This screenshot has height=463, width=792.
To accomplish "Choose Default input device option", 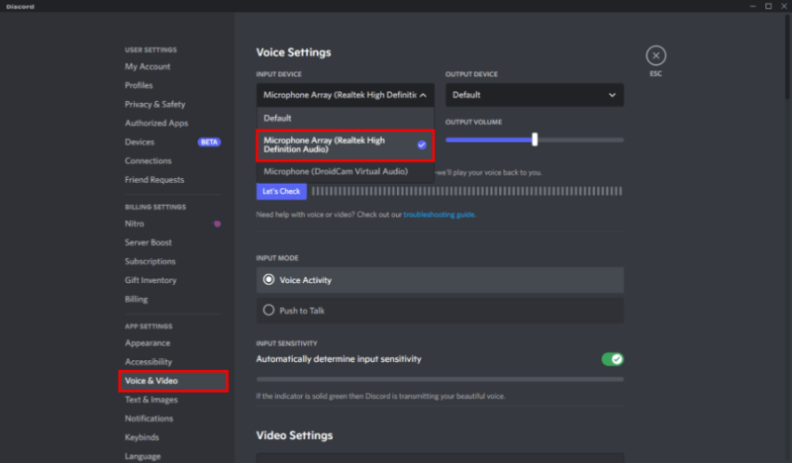I will tap(345, 118).
